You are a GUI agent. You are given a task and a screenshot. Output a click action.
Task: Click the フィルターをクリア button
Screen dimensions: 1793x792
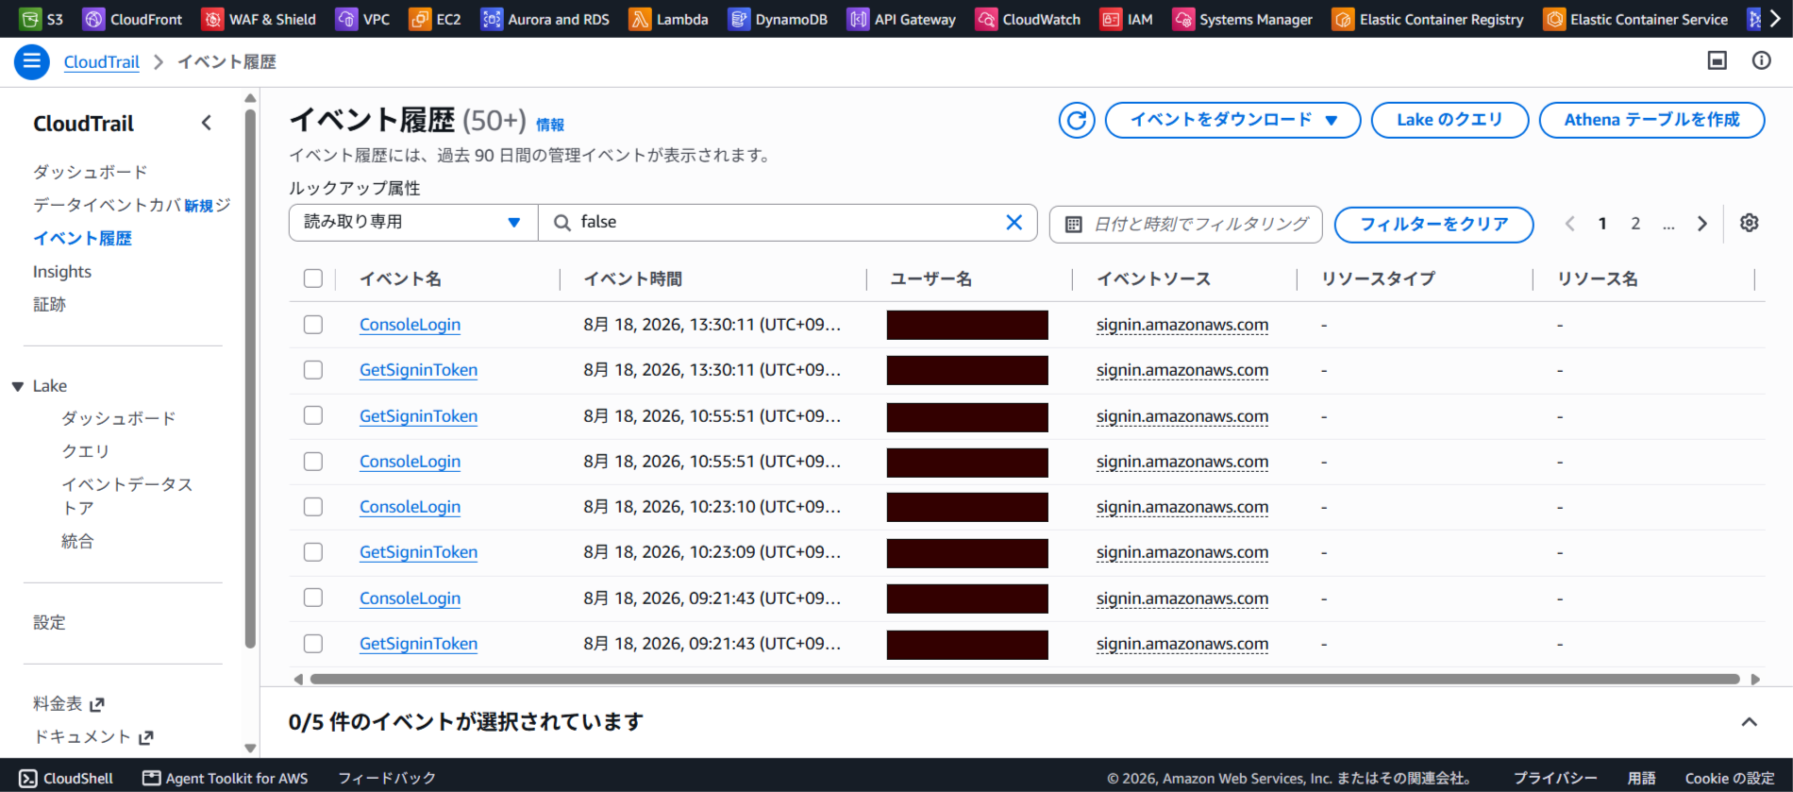coord(1433,225)
